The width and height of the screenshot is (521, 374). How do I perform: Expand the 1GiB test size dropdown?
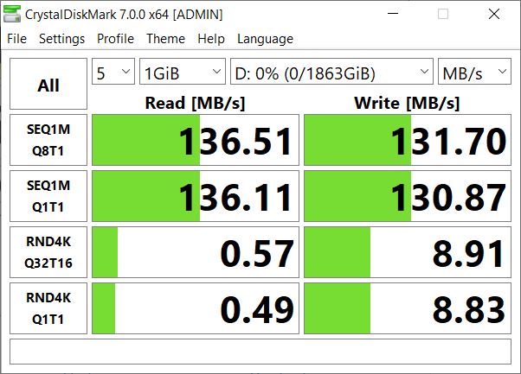(183, 72)
